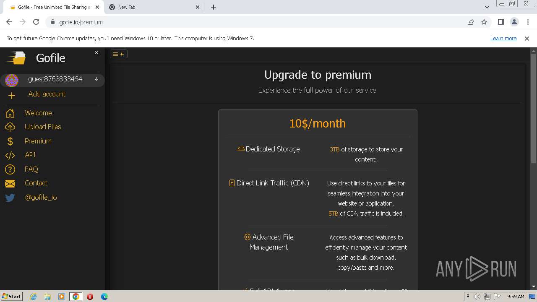Open the media player taskbar icon
The width and height of the screenshot is (537, 302).
(62, 297)
